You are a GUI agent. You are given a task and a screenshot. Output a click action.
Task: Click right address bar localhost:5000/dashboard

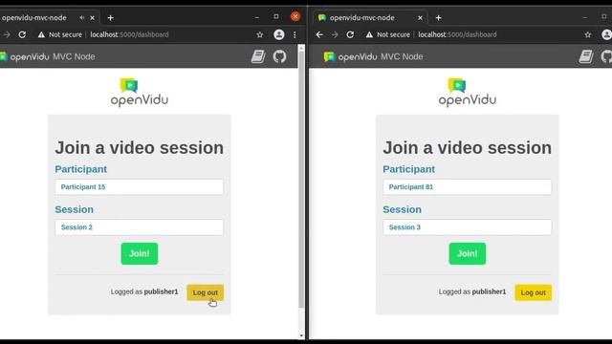tap(457, 34)
